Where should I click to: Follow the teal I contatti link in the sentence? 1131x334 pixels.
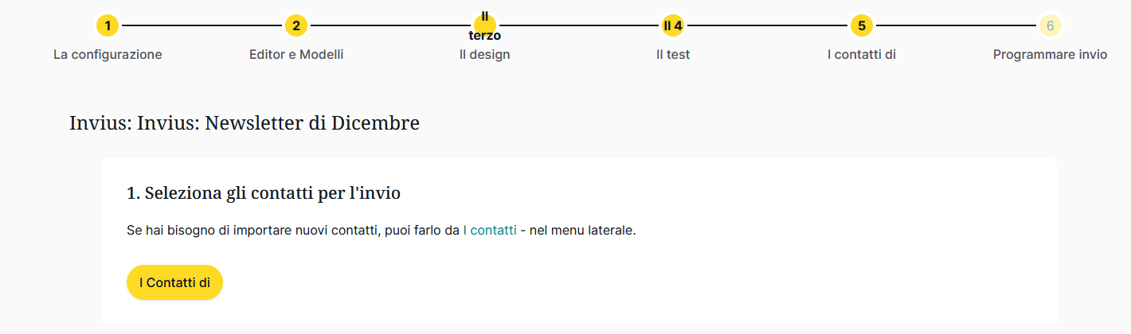point(490,231)
